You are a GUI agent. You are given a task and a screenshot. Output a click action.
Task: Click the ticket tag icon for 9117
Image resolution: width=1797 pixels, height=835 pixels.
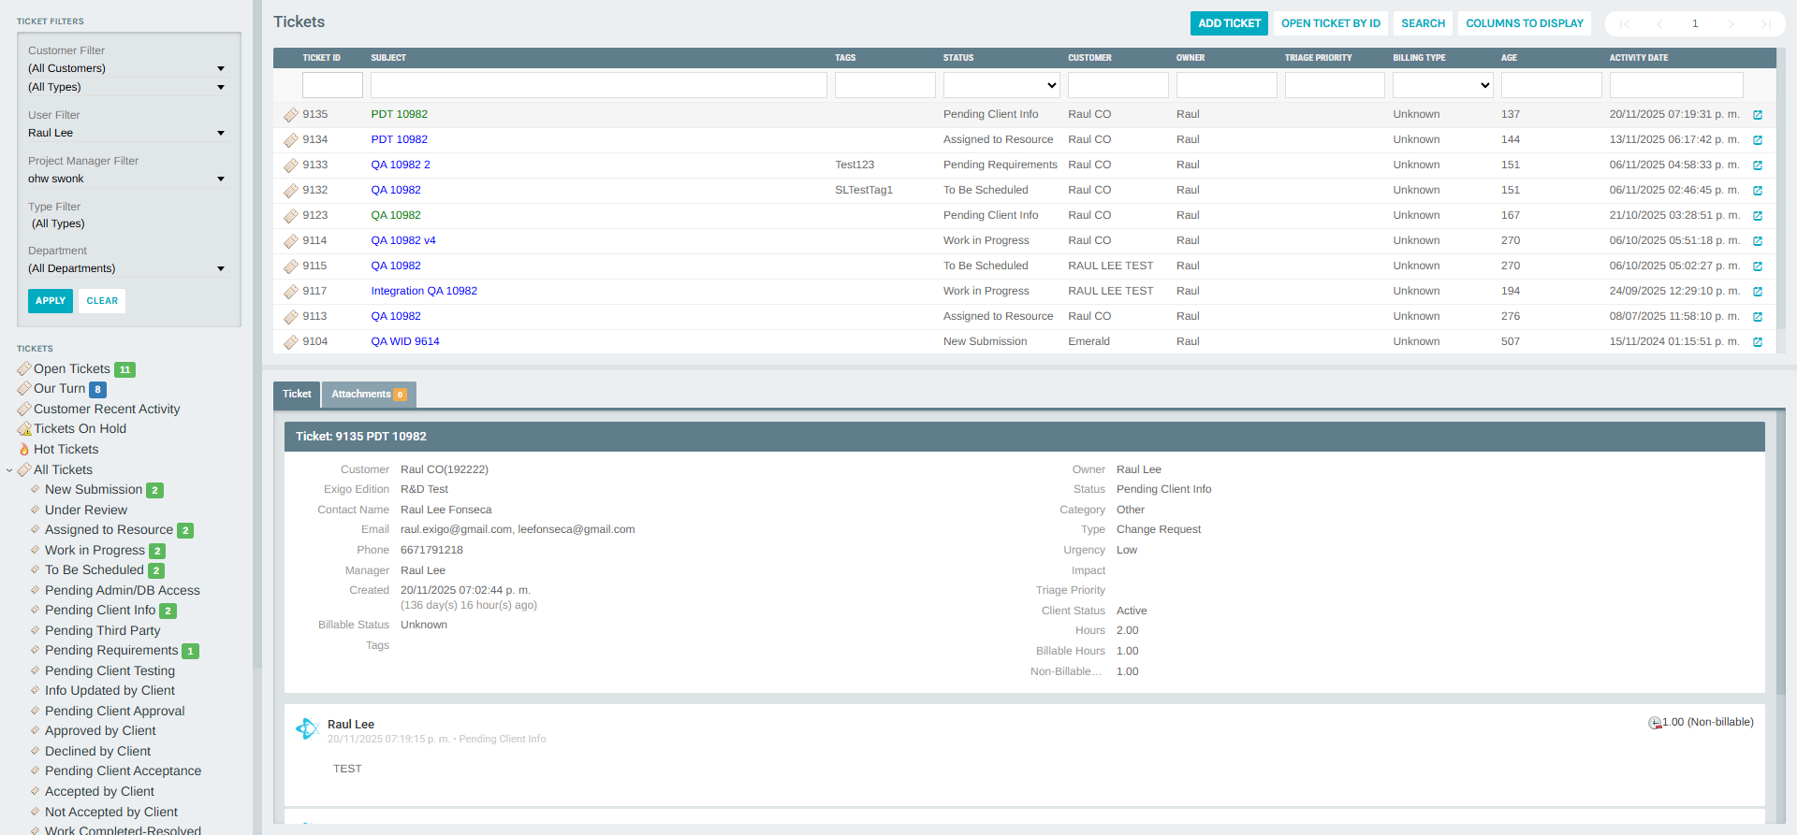coord(291,292)
